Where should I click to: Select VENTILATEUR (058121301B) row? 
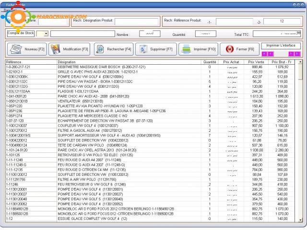click(150, 101)
